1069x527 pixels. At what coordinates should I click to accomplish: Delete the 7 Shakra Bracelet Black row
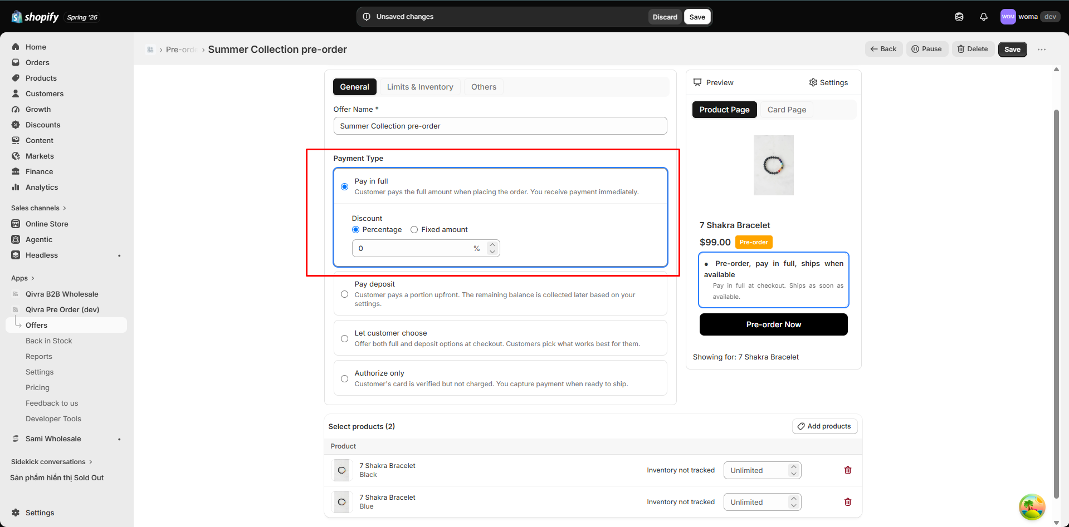tap(848, 470)
